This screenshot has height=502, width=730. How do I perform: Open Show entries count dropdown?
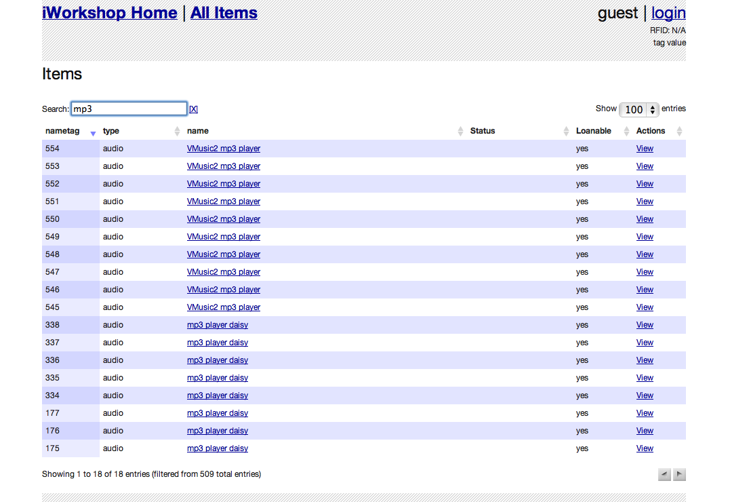point(638,109)
